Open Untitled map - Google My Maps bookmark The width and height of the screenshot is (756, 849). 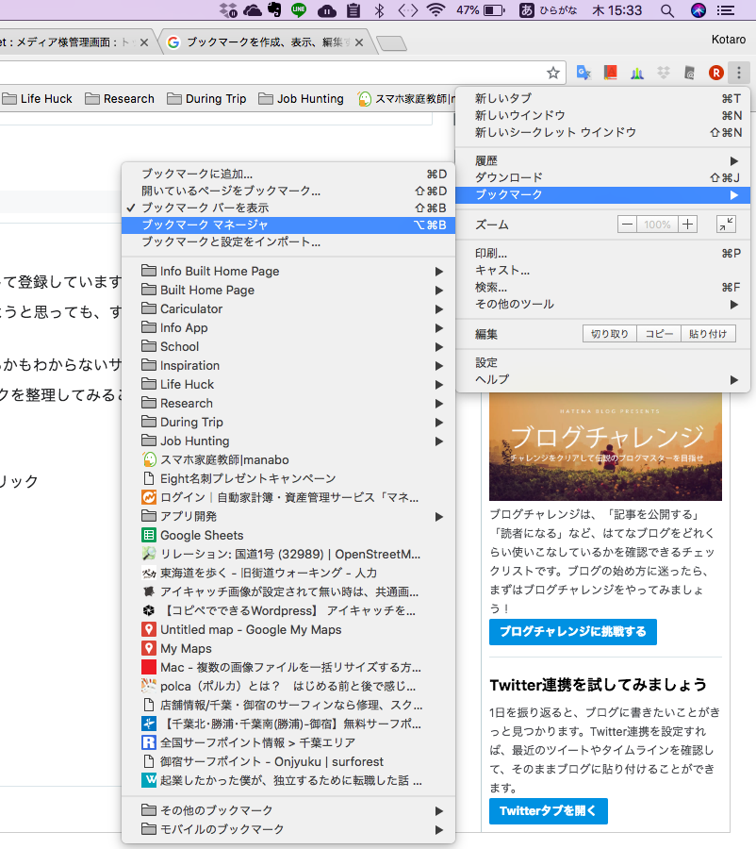(288, 630)
